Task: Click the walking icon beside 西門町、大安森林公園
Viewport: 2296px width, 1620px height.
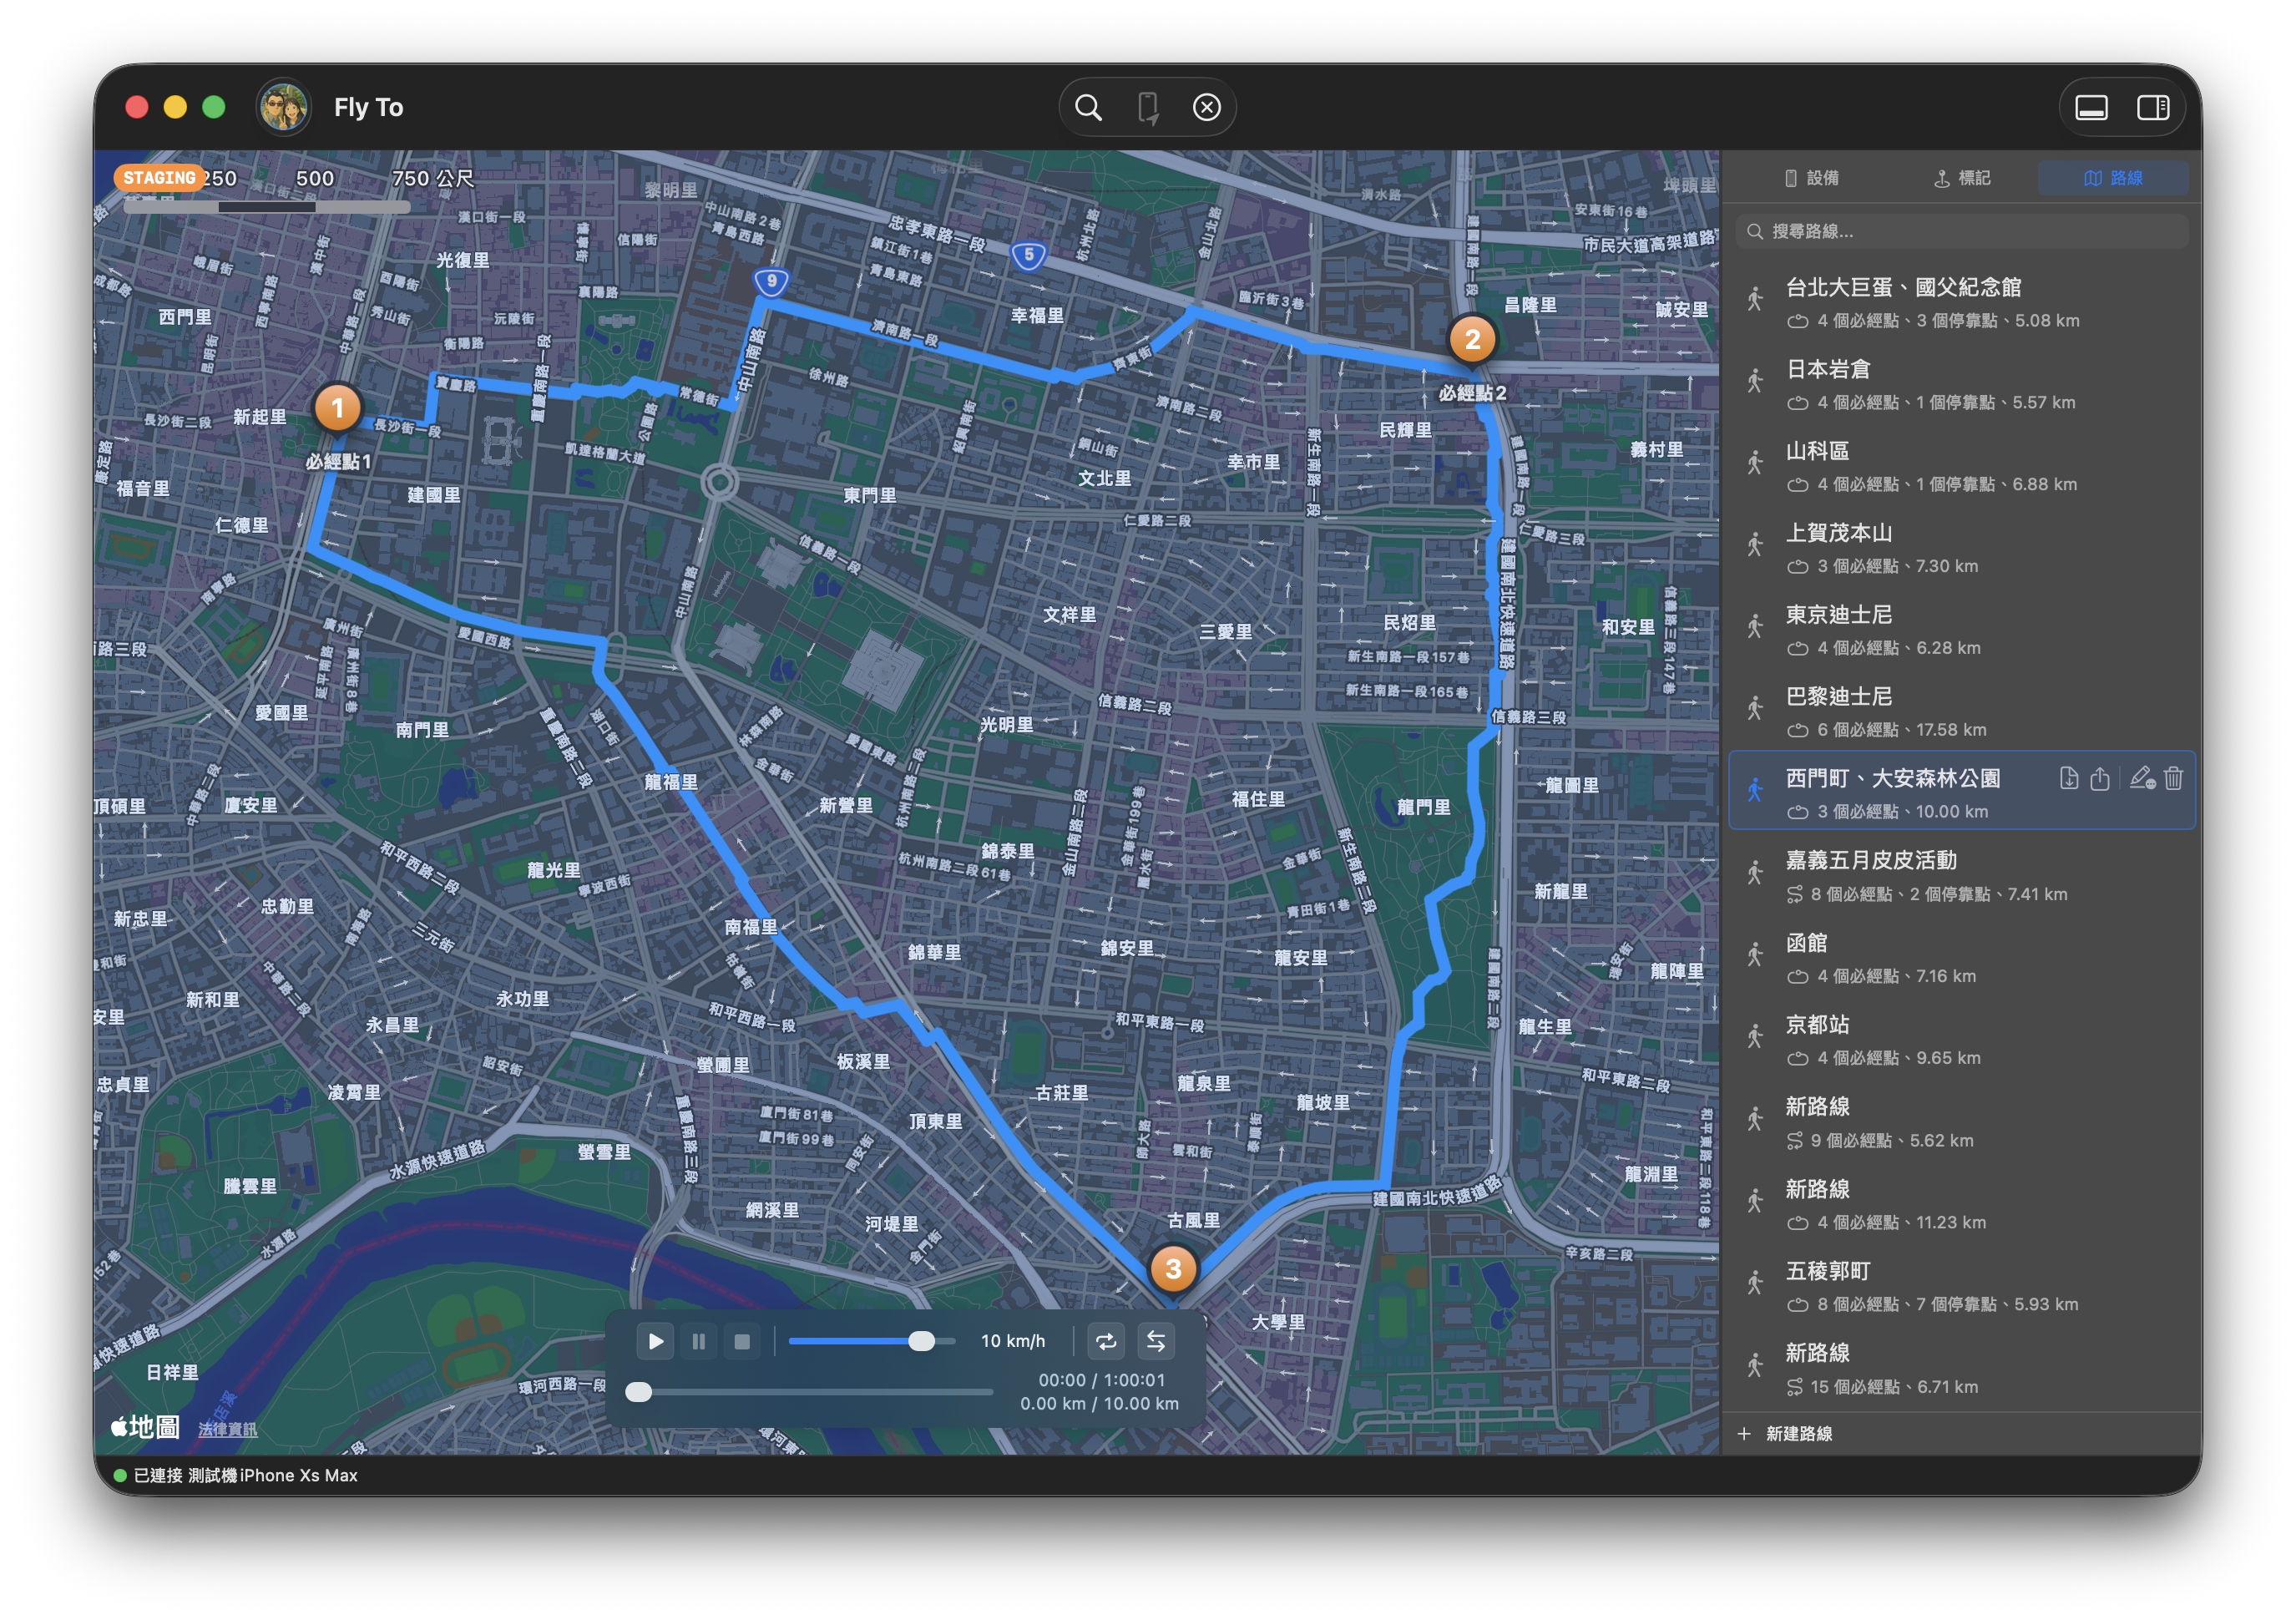Action: (1755, 790)
